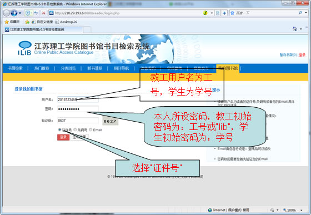The height and width of the screenshot is (215, 311).
Task: Click the 登录 link at top right
Action: 302,55
